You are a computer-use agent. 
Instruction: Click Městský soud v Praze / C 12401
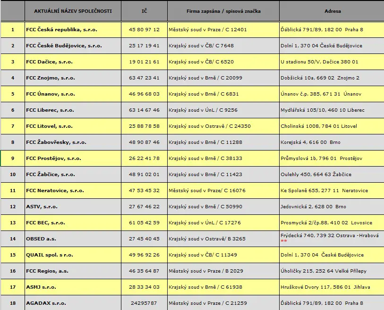pos(208,30)
